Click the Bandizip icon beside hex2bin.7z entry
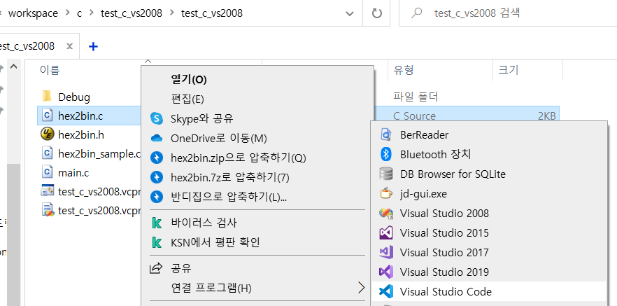The width and height of the screenshot is (617, 306). 157,177
